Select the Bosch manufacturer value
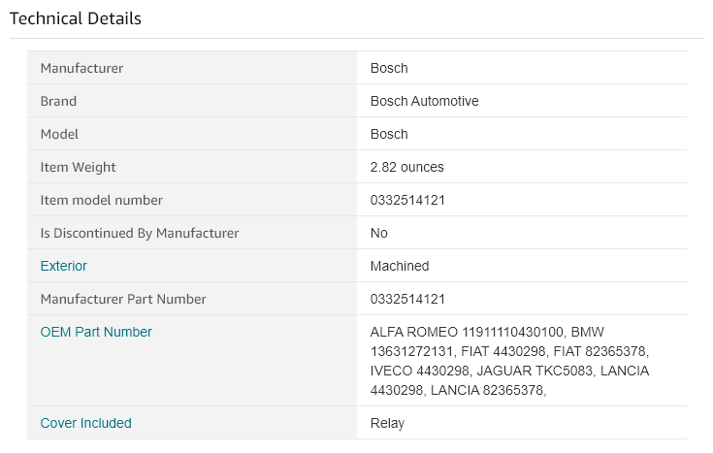The image size is (713, 453). tap(389, 68)
